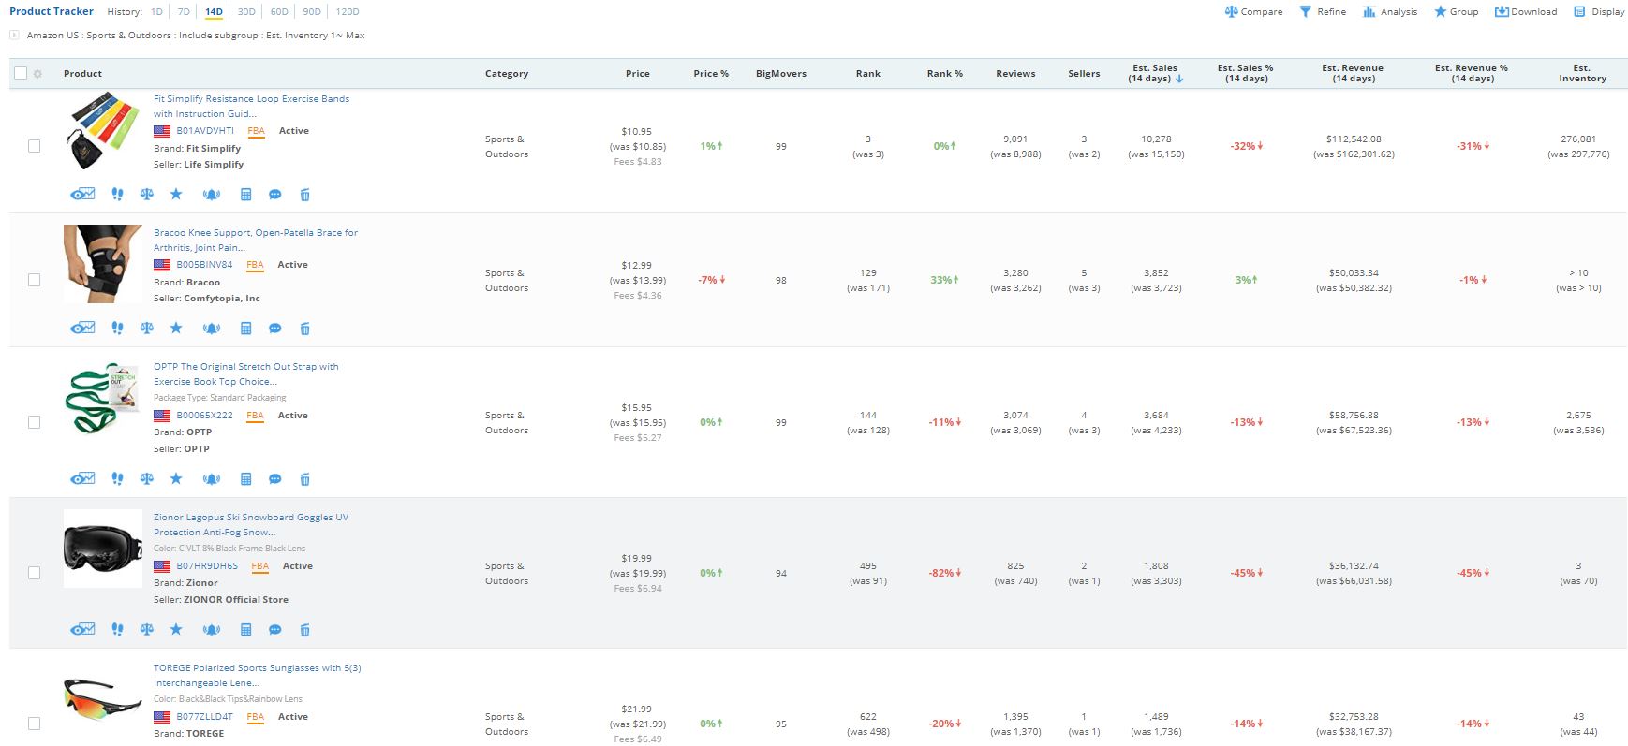The height and width of the screenshot is (746, 1628).
Task: Open Fit Simplify Resistance Loop Exercise Bands link
Action: 251,106
